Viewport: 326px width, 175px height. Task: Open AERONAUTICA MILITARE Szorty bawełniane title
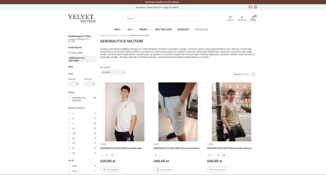point(177,148)
